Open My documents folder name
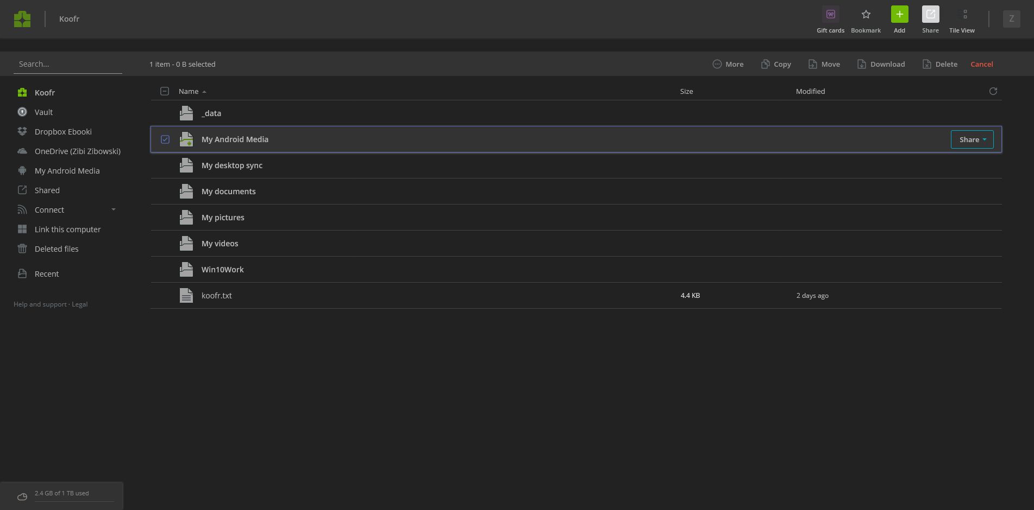Screen dimensions: 1034x510 (228, 192)
